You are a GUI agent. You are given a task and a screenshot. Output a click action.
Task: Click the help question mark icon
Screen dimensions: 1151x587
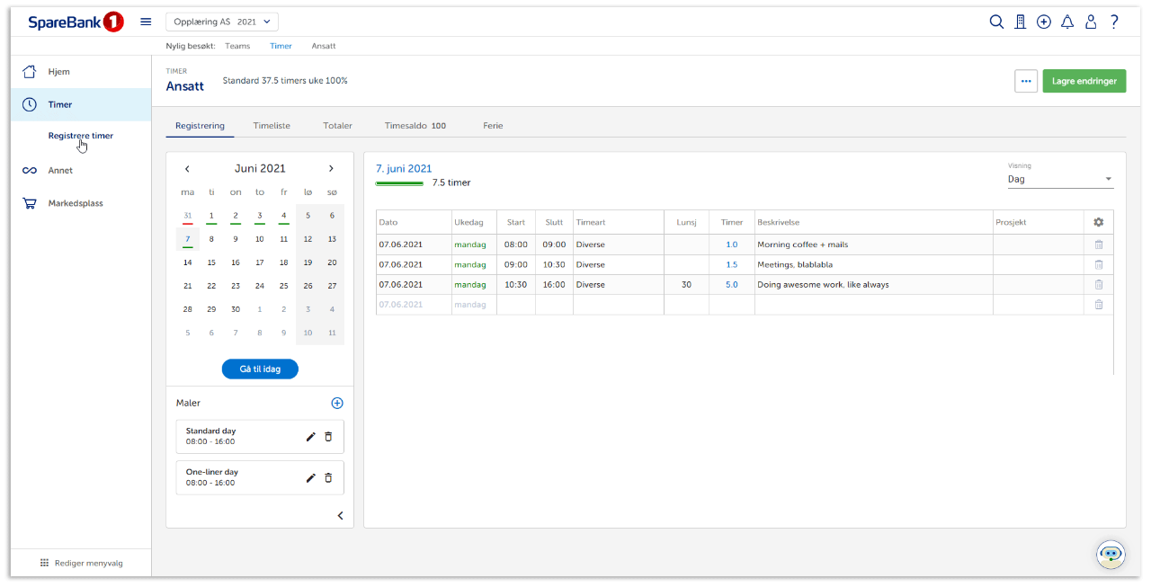click(x=1114, y=22)
